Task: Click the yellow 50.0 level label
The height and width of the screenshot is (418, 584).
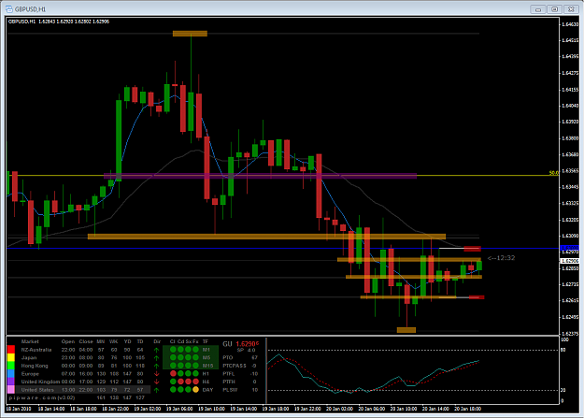Action: [554, 173]
